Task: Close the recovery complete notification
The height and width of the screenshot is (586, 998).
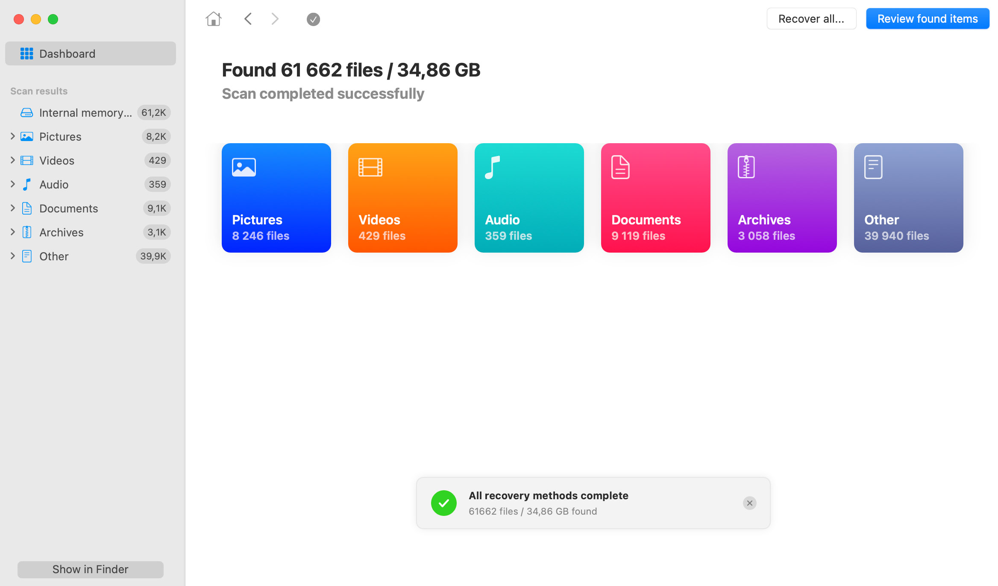Action: [750, 503]
